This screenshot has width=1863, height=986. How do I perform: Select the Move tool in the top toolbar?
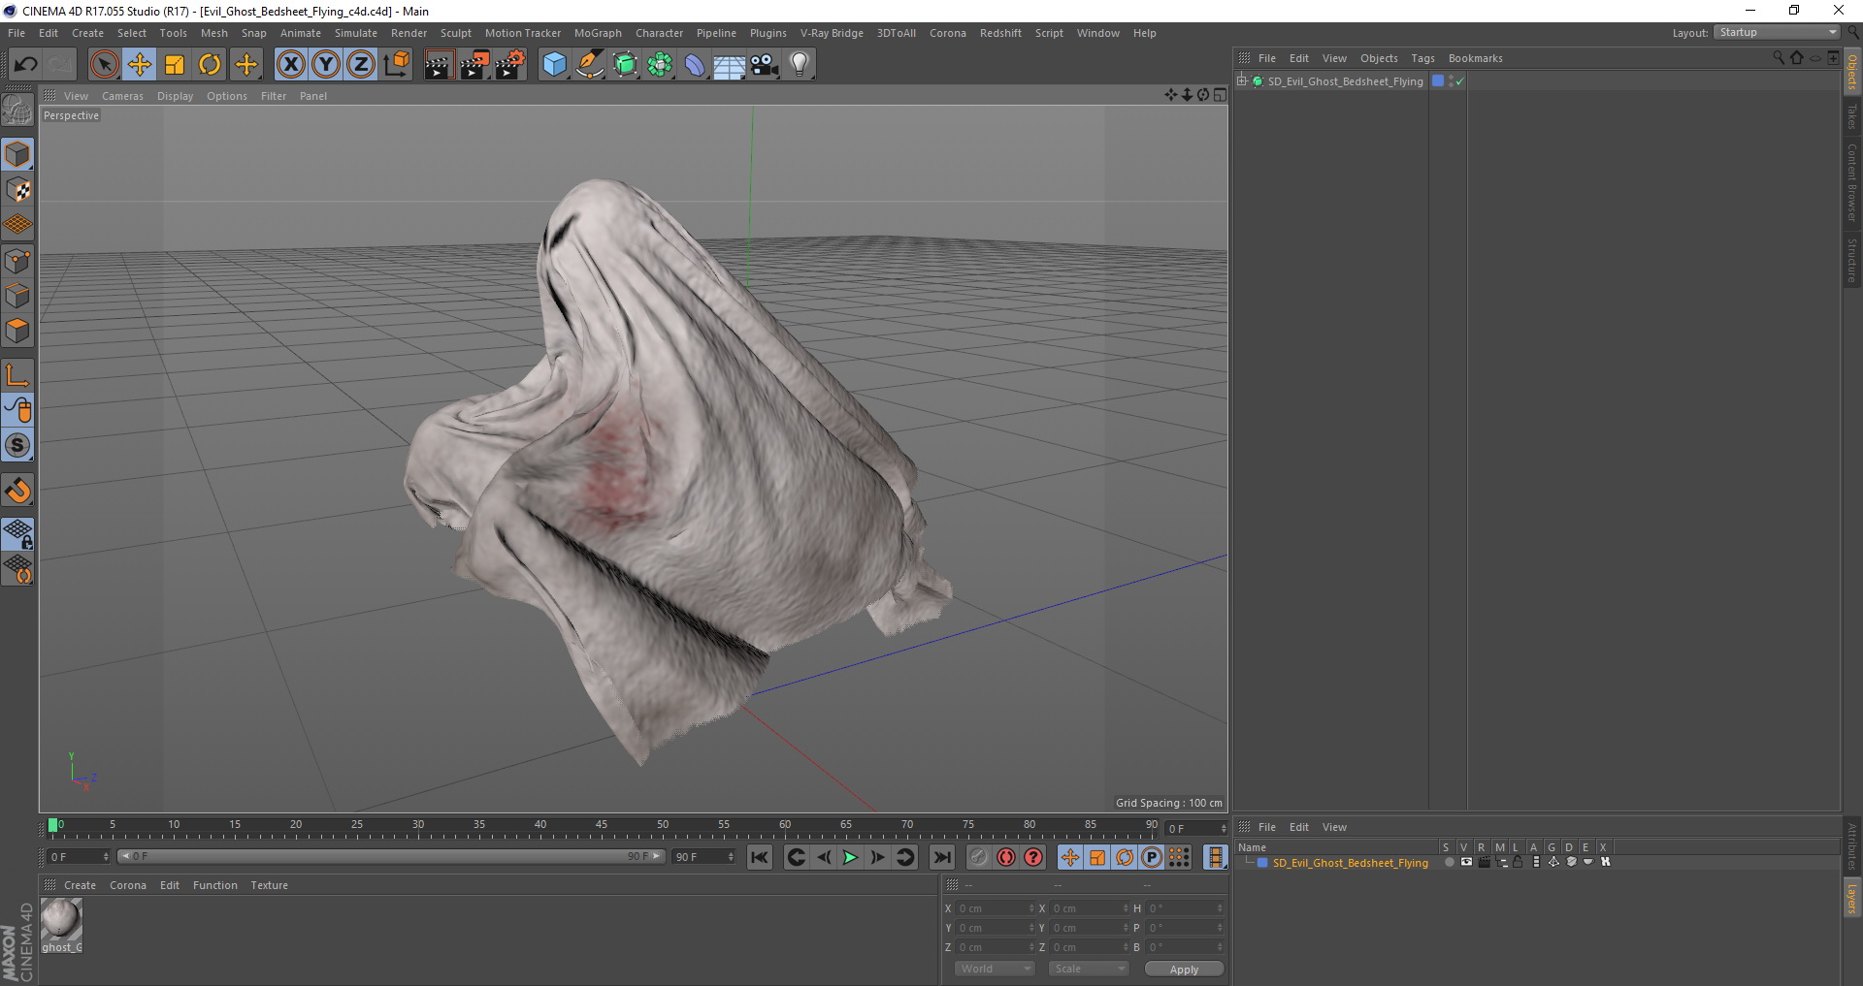[139, 65]
